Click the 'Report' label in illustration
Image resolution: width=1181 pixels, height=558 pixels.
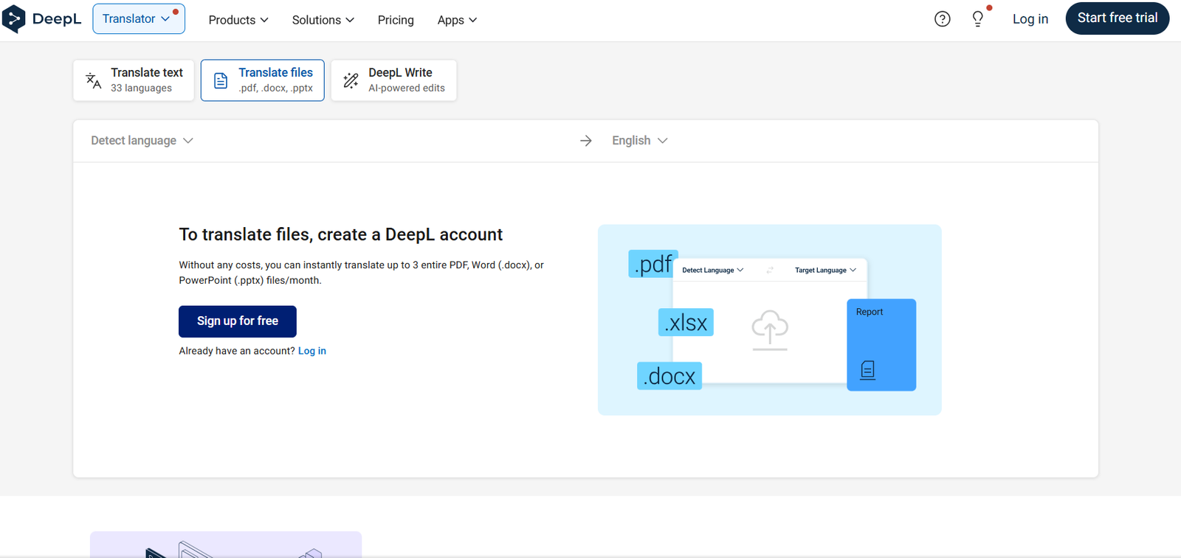870,312
